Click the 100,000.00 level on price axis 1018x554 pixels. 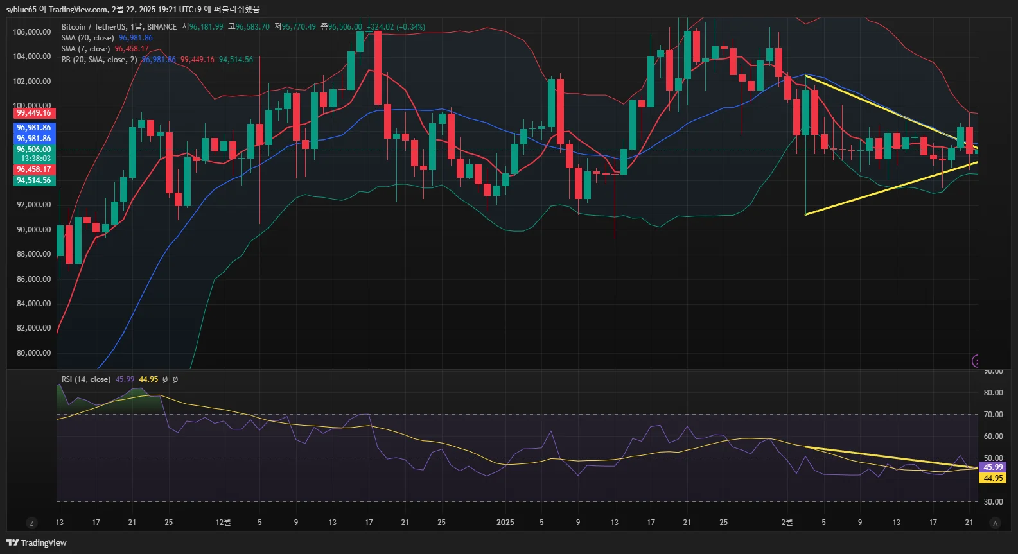click(x=31, y=105)
